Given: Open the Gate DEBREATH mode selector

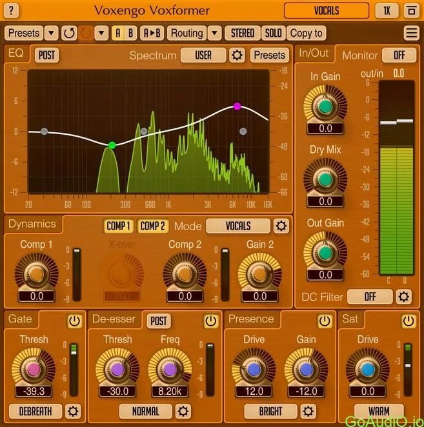Looking at the screenshot, I should tap(35, 412).
